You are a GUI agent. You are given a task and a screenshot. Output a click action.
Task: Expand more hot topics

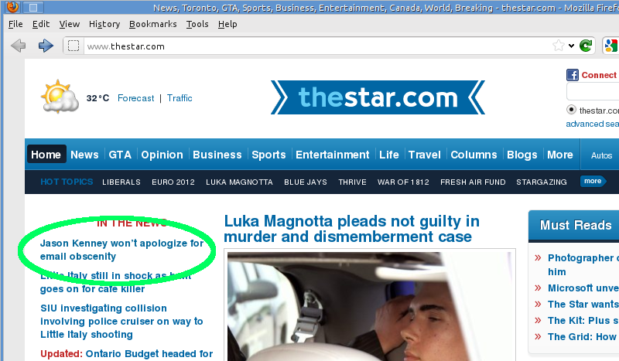pyautogui.click(x=593, y=181)
